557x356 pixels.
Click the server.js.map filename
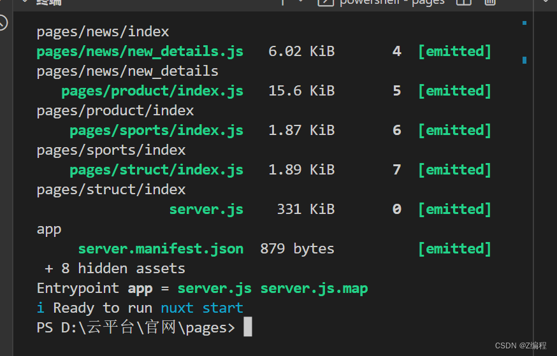[x=314, y=288]
